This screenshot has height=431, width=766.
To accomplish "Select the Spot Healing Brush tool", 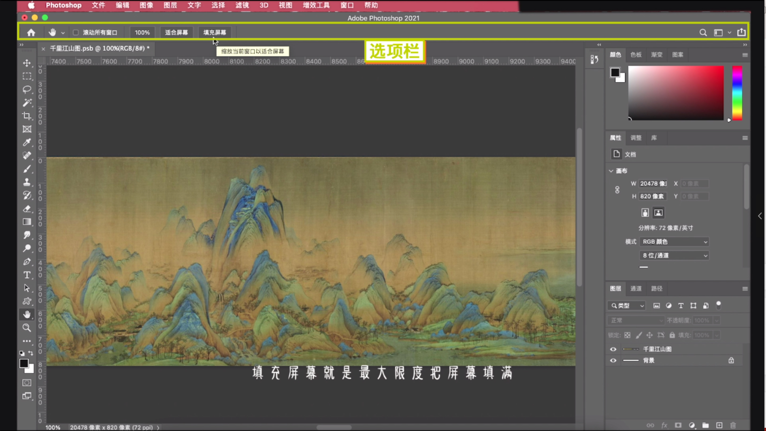I will point(27,156).
